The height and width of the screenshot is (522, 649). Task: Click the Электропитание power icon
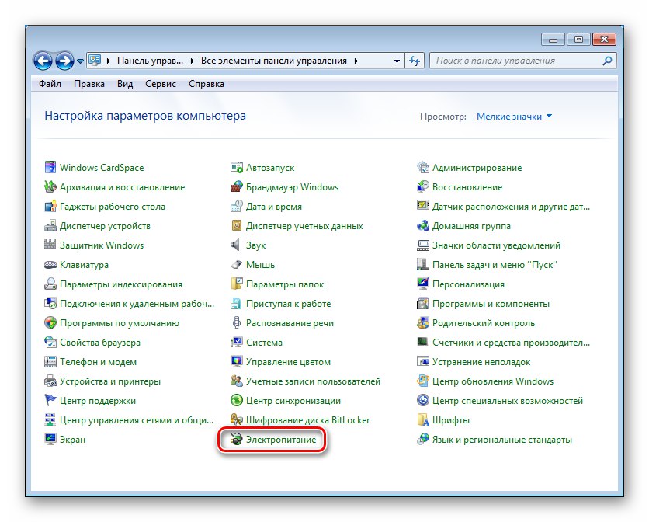(236, 439)
